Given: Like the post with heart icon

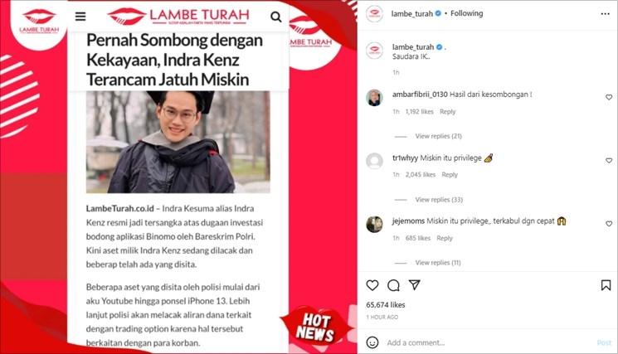Looking at the screenshot, I should point(372,285).
